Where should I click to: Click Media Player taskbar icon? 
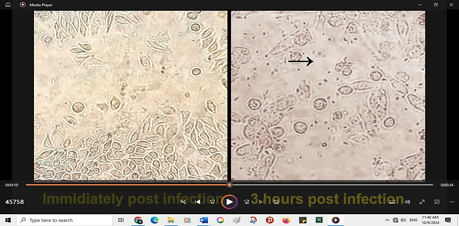336,220
